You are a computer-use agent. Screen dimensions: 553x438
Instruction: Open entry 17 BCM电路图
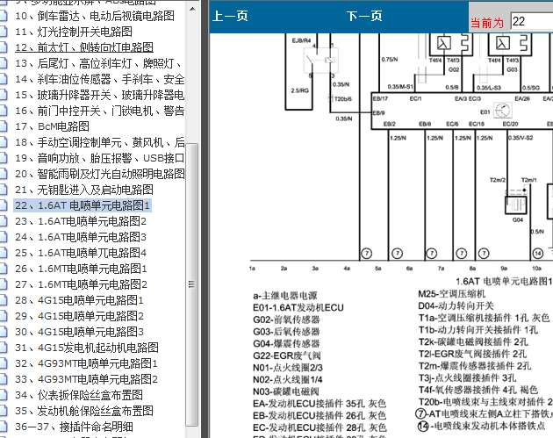click(x=52, y=126)
